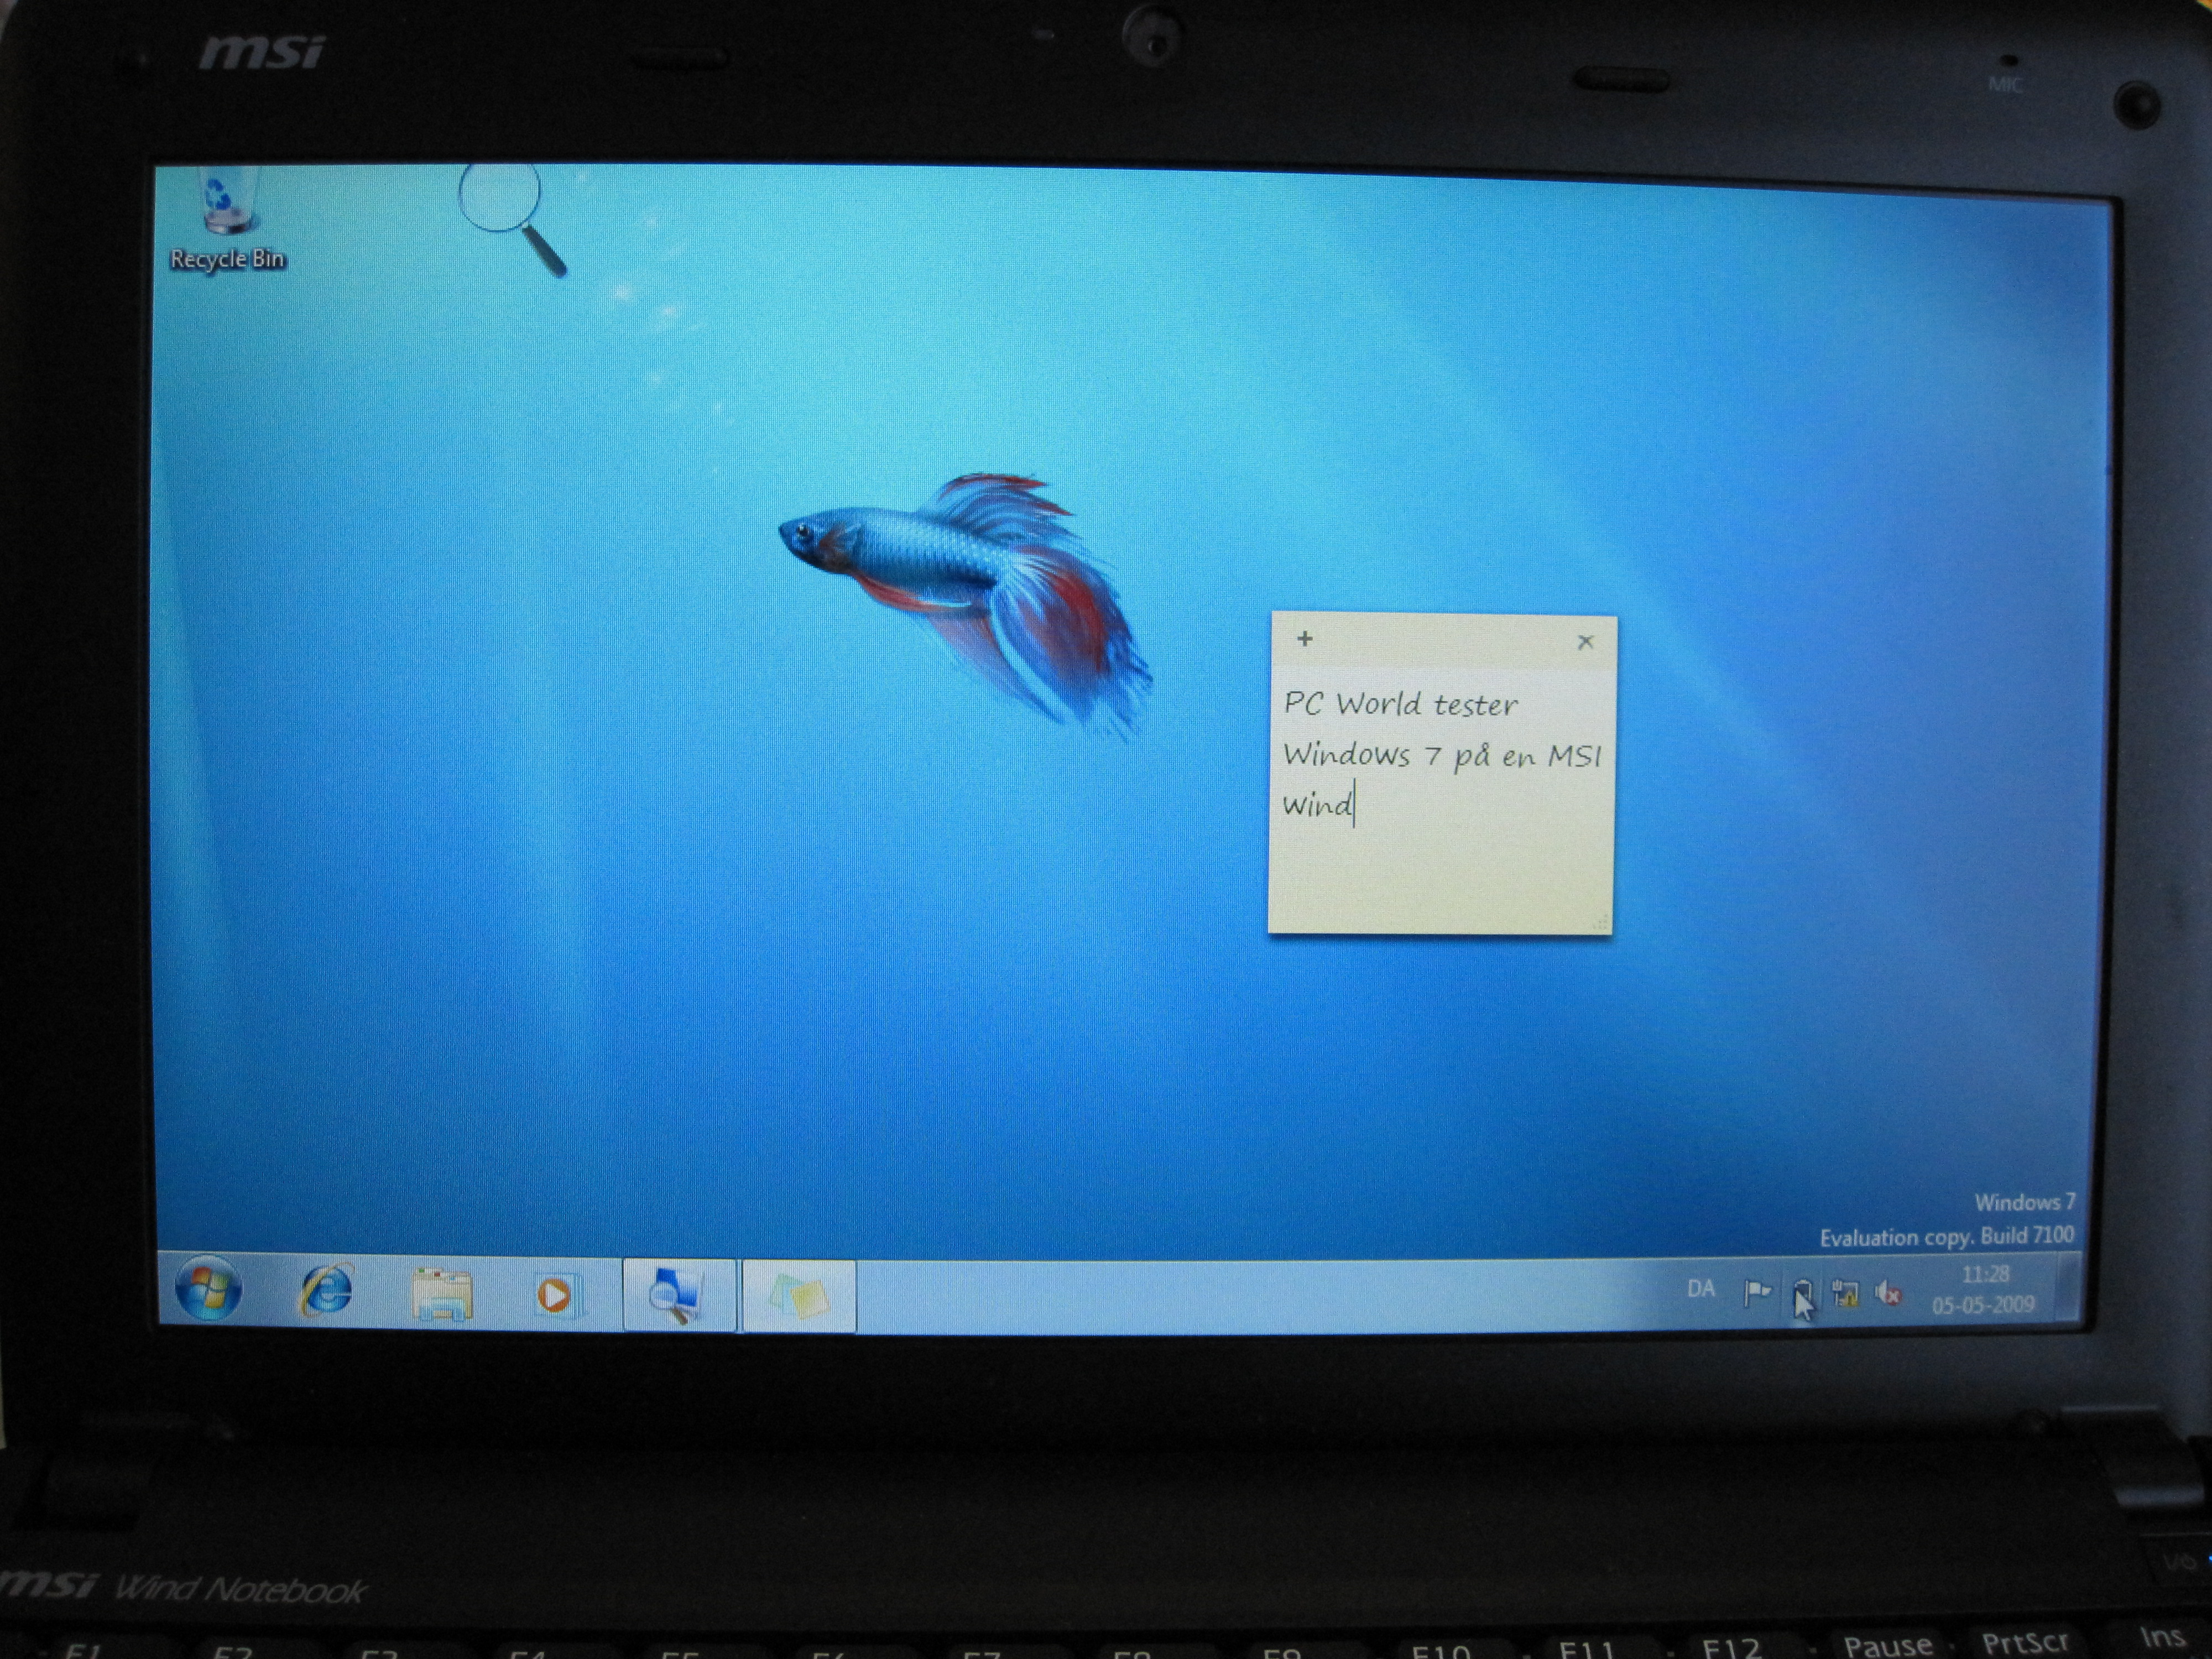Select the Sticky Notes taskbar button
This screenshot has height=1659, width=2212.
pyautogui.click(x=798, y=1298)
